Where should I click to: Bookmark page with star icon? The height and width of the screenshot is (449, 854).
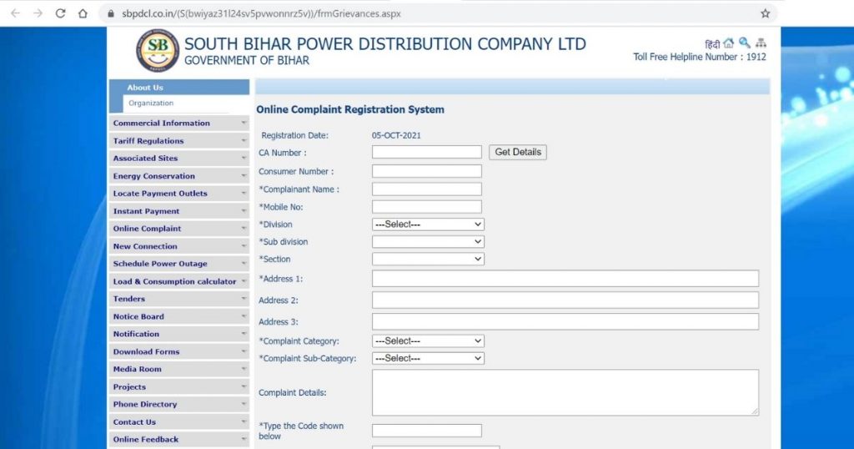pos(765,13)
